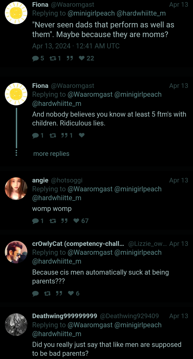
Task: Click reply icon on crOwlyCat's tweet
Action: pos(36,293)
